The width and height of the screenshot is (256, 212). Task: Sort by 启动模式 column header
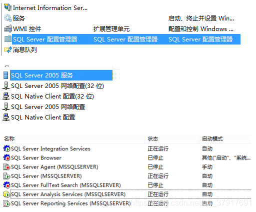coord(212,138)
